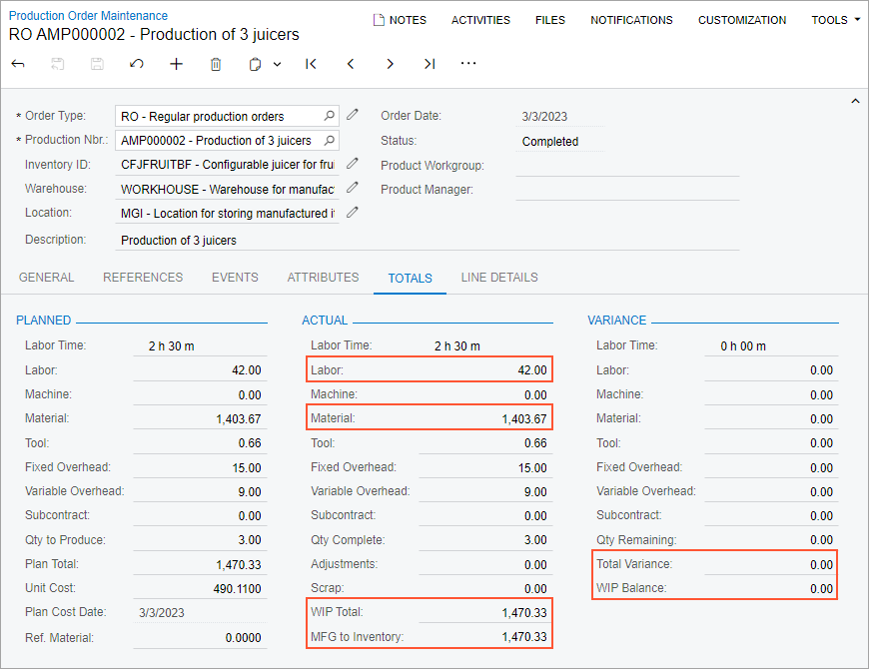Image resolution: width=869 pixels, height=669 pixels.
Task: Click the back arrow toolbar icon
Action: pyautogui.click(x=18, y=64)
